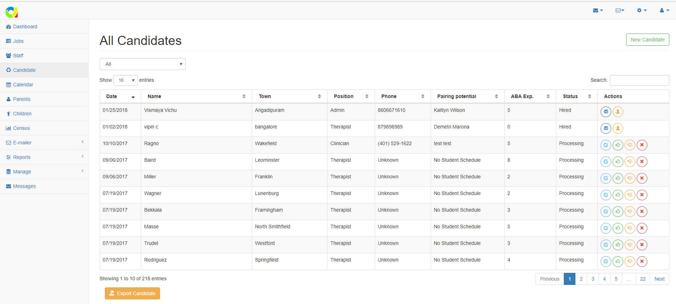The width and height of the screenshot is (676, 304).
Task: Click the Search input field
Action: [639, 80]
